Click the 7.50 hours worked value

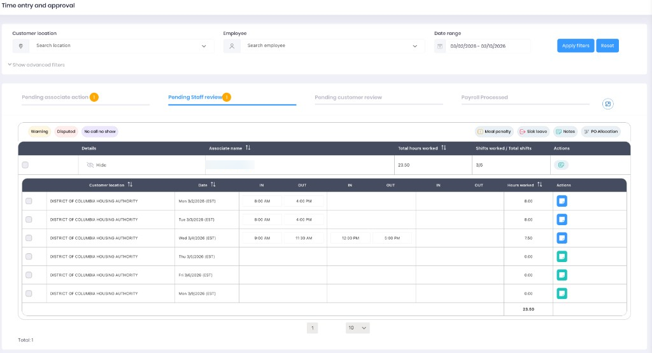pos(528,238)
